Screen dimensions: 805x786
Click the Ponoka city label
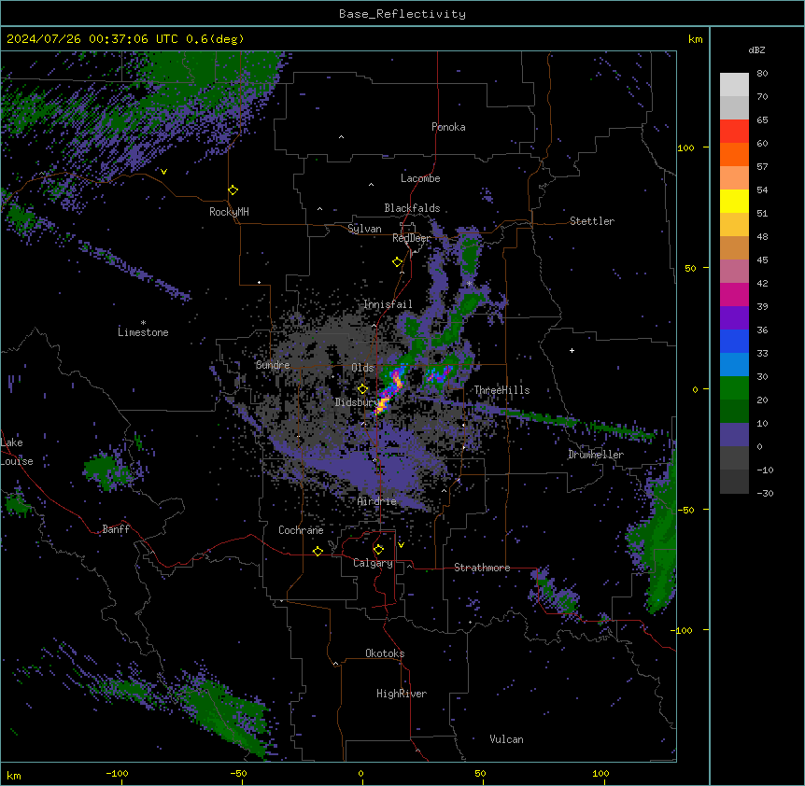pyautogui.click(x=448, y=127)
